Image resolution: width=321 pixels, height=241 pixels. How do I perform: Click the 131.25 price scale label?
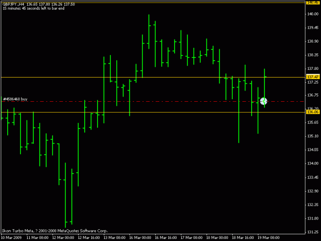pyautogui.click(x=313, y=232)
